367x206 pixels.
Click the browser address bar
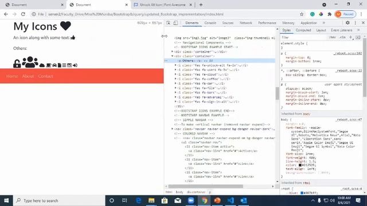pyautogui.click(x=164, y=14)
